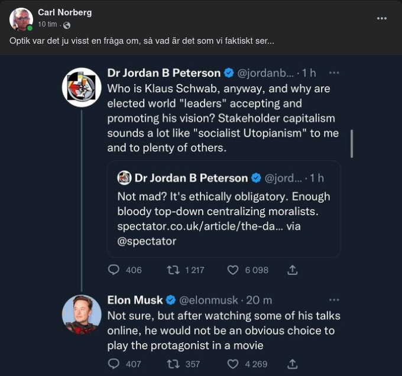Screen dimensions: 402x376
Task: Click the retweet icon showing 1 217
Action: pyautogui.click(x=173, y=270)
